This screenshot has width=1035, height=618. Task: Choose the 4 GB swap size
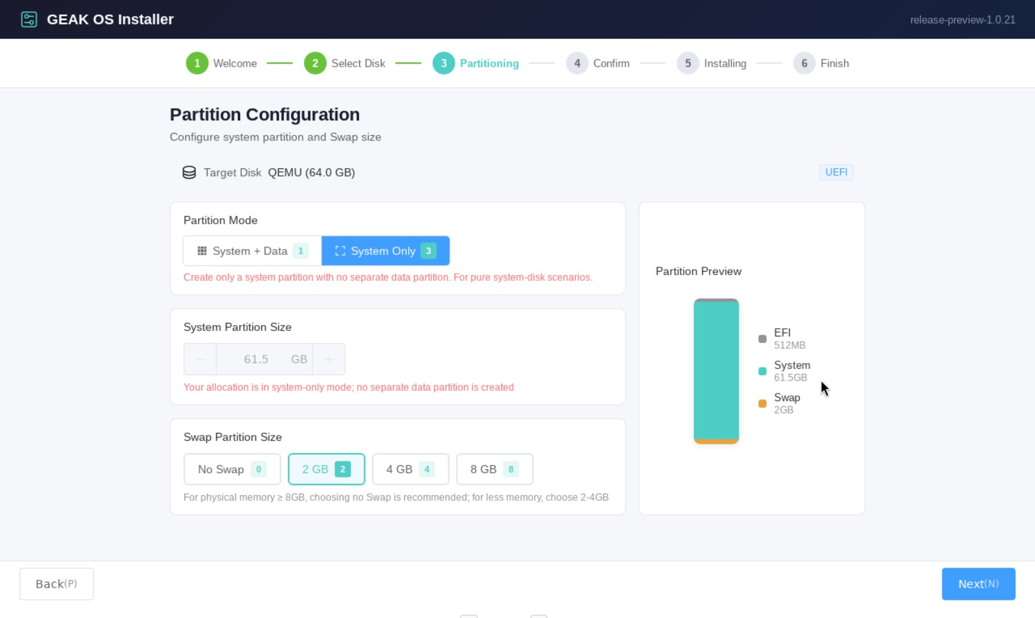(x=411, y=469)
